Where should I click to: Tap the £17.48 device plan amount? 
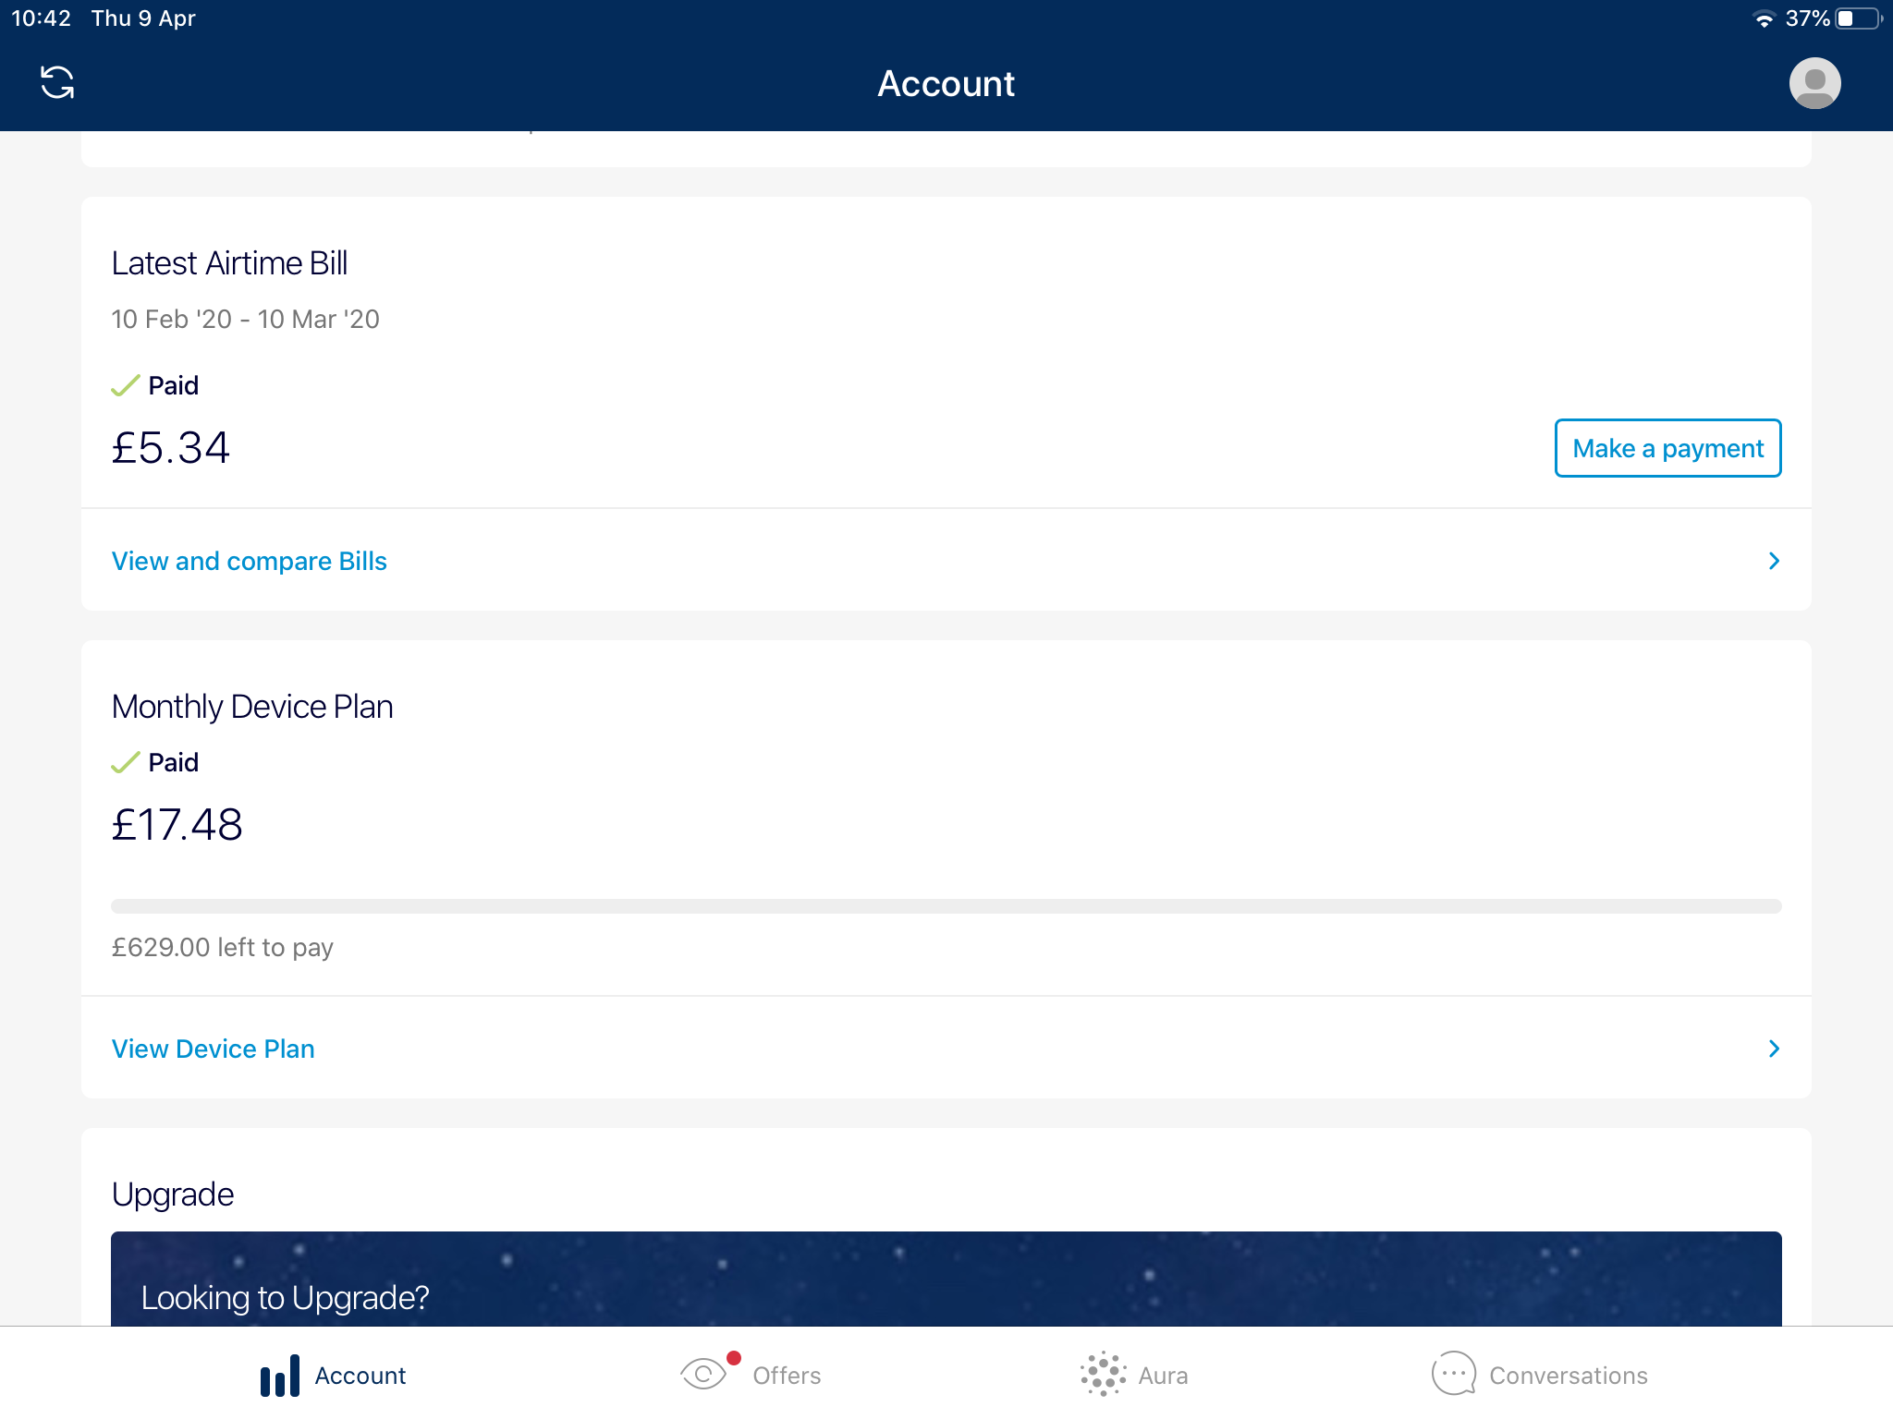point(177,824)
